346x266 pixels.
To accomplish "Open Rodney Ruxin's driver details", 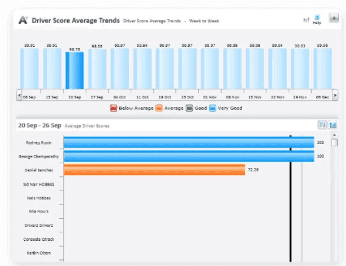I will click(38, 143).
